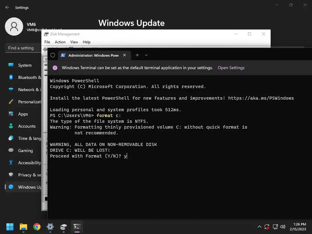This screenshot has height=234, width=312.
Task: Open Google Chrome from the taskbar
Action: point(37,227)
